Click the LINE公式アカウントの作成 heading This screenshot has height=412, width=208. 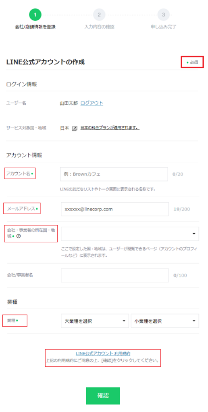point(45,62)
